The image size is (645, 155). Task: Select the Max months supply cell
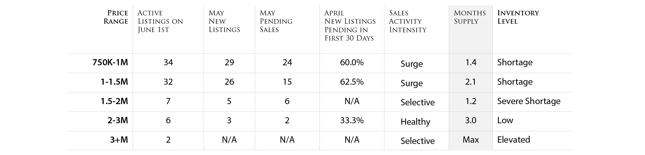471,140
